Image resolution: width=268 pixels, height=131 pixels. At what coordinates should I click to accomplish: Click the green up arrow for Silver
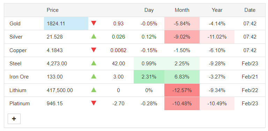click(x=94, y=36)
